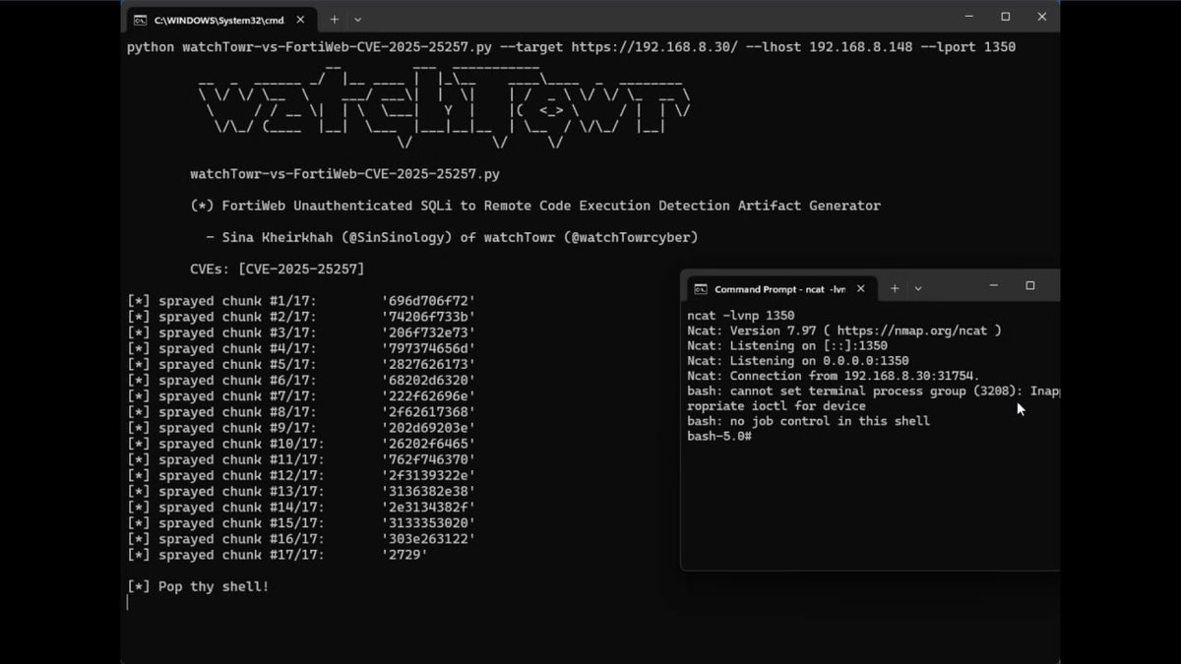Add a new tab in ncat window

[895, 288]
